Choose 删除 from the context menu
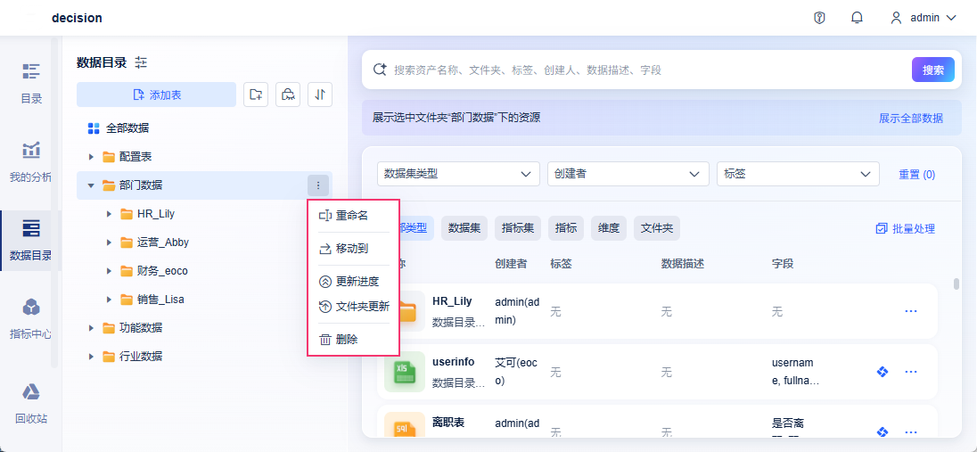 pos(353,340)
